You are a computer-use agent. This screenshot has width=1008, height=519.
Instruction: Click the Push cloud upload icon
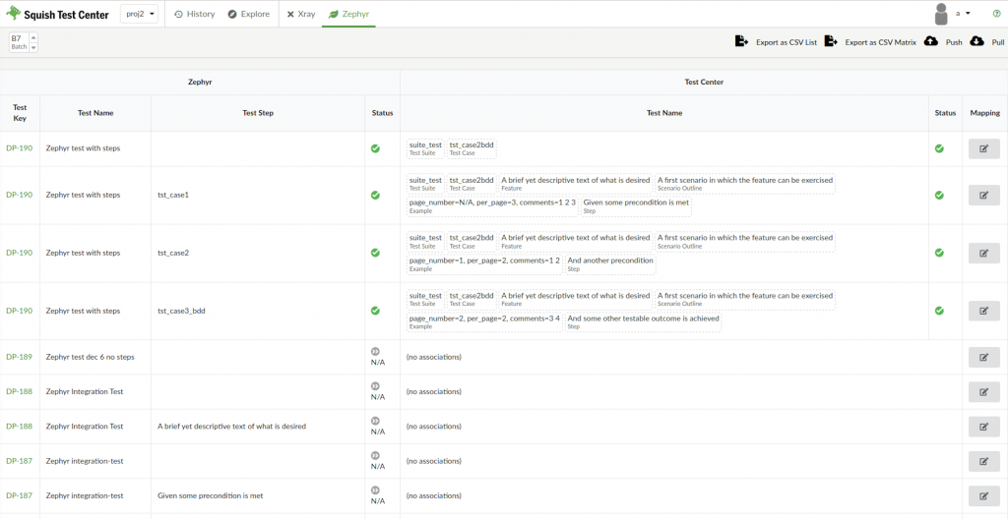pos(930,41)
